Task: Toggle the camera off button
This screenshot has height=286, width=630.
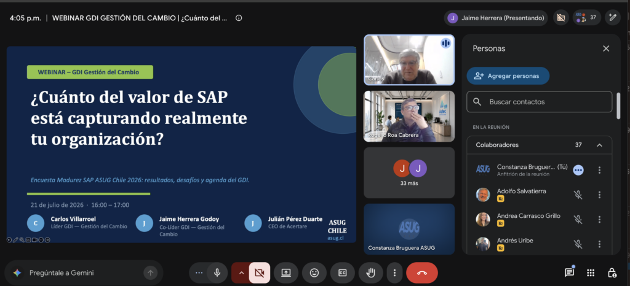Action: click(260, 272)
